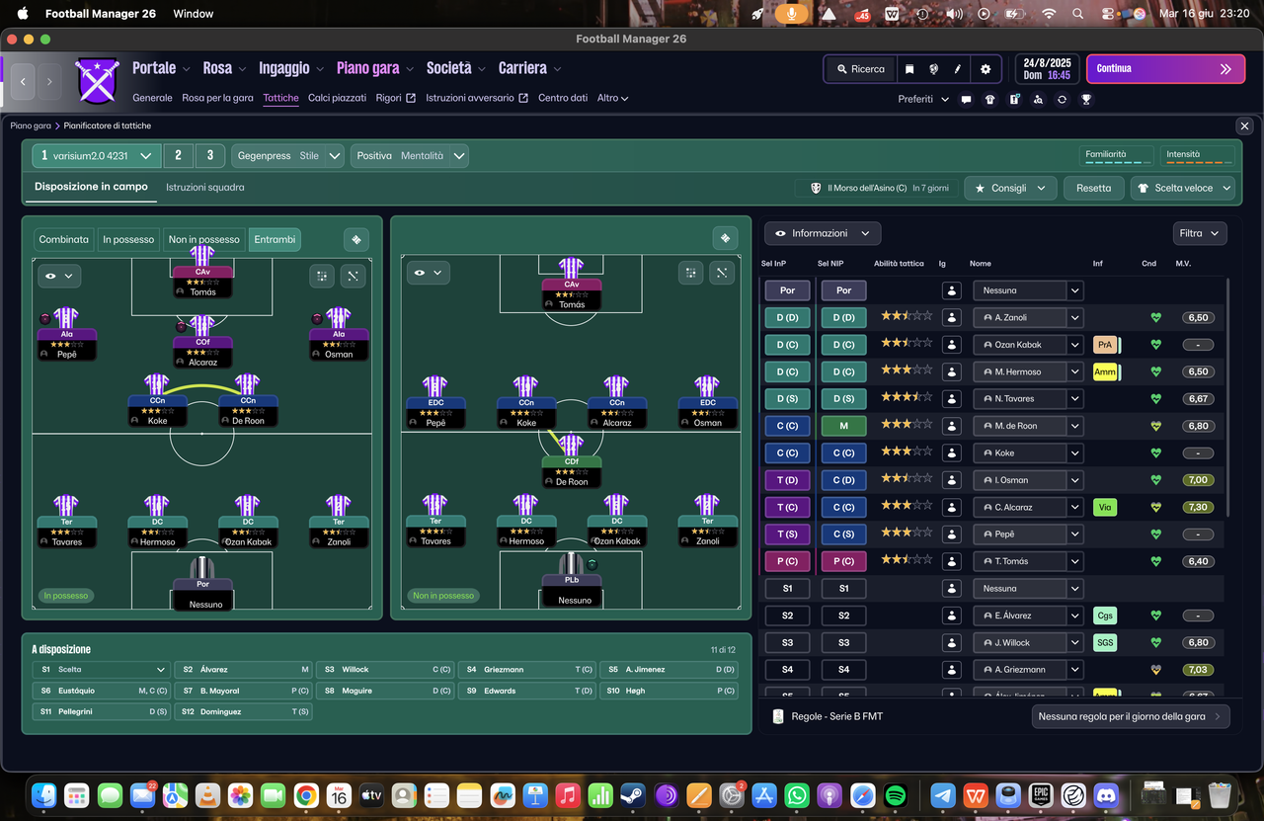Open the settings gear in Football Manager toolbar
The image size is (1264, 821).
pyautogui.click(x=986, y=69)
